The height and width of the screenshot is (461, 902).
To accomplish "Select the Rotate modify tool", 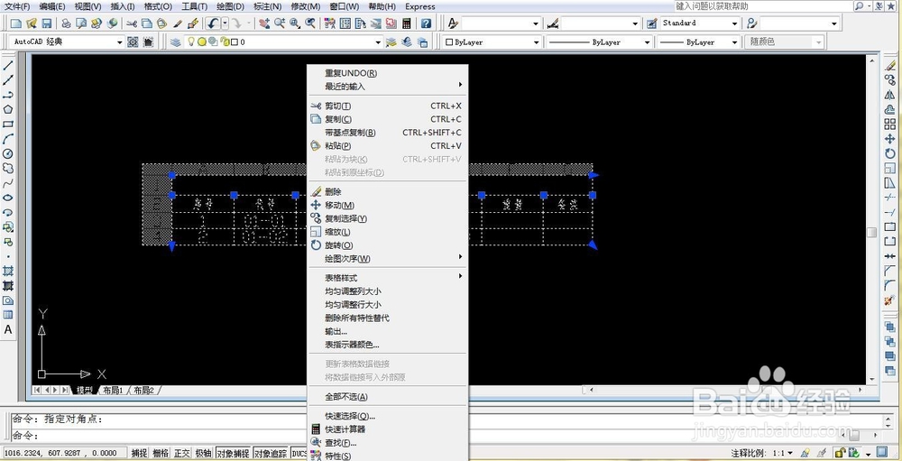I will pyautogui.click(x=890, y=153).
